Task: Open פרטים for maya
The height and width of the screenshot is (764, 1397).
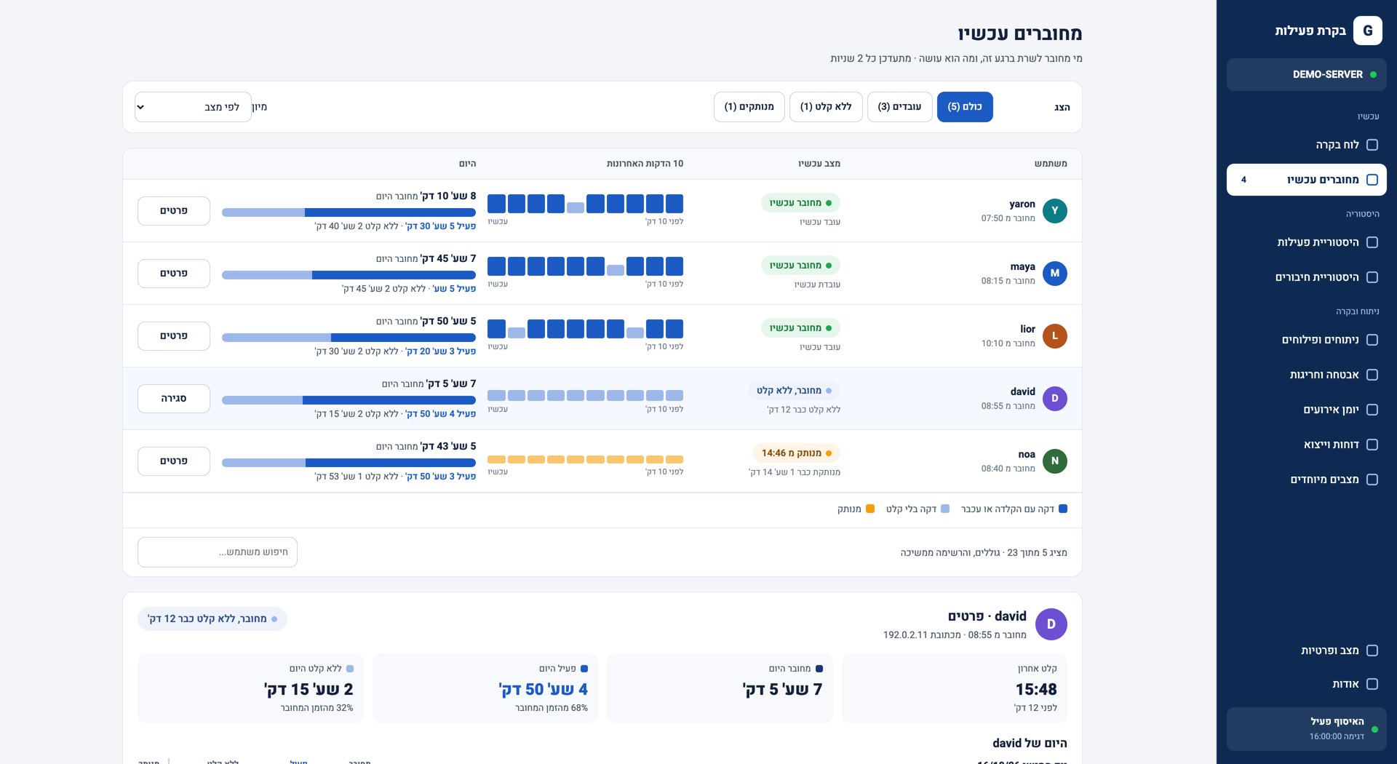Action: coord(174,274)
